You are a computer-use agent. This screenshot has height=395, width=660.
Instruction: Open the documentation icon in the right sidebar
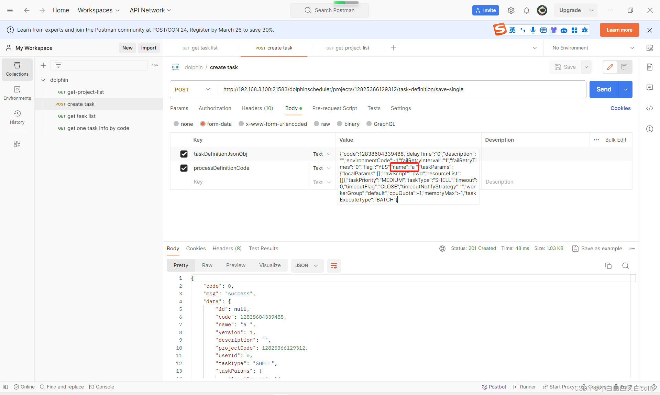click(x=650, y=67)
